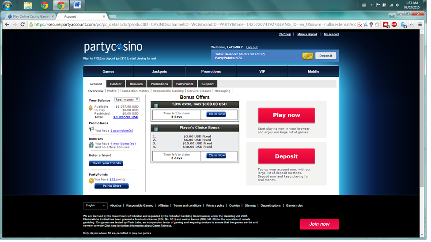Screen dimensions: 431x242
Task: Click the partycasino logo
Action: [113, 47]
